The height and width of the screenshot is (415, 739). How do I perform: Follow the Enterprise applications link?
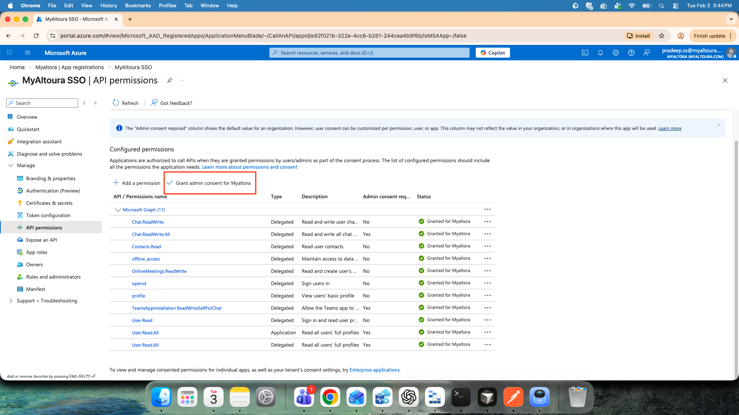375,370
